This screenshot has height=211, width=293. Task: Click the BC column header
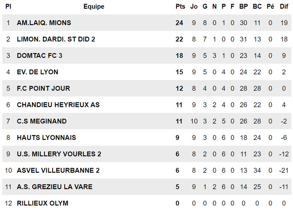(x=257, y=6)
